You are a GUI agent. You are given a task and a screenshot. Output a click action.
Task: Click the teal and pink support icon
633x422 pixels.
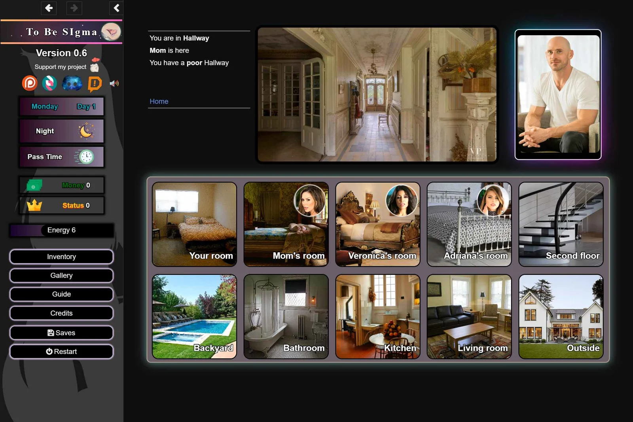(49, 83)
